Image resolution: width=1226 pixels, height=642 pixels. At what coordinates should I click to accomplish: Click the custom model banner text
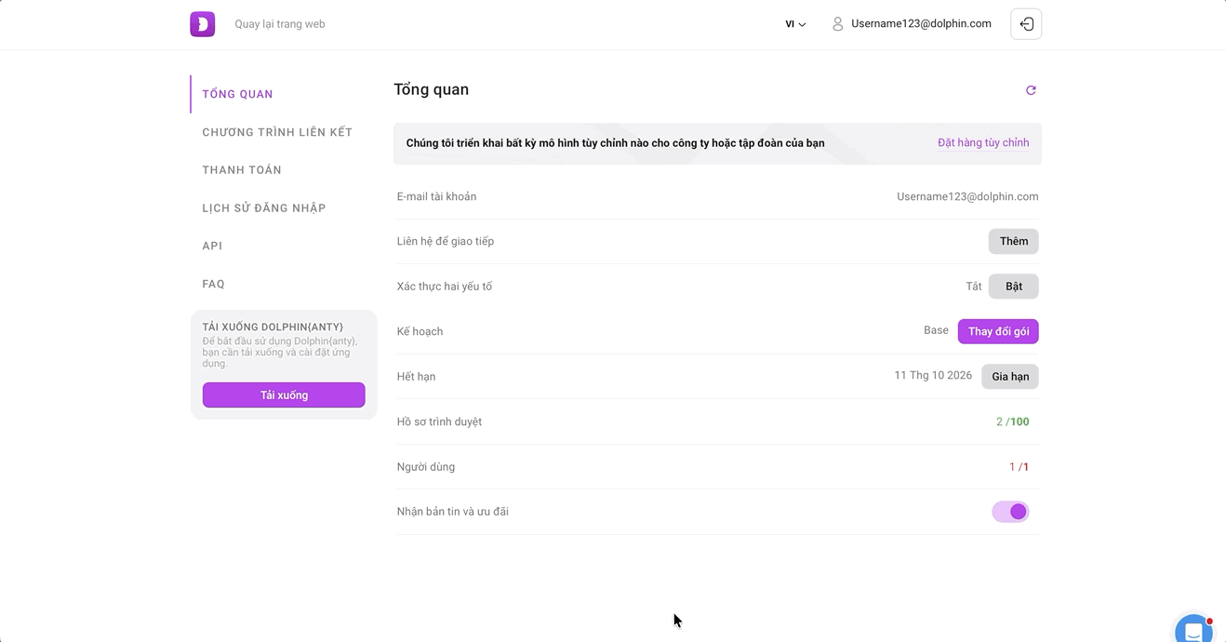pos(616,143)
